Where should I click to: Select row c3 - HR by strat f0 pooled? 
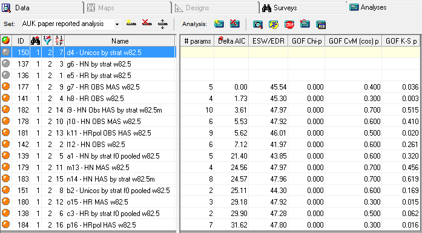pyautogui.click(x=88, y=214)
